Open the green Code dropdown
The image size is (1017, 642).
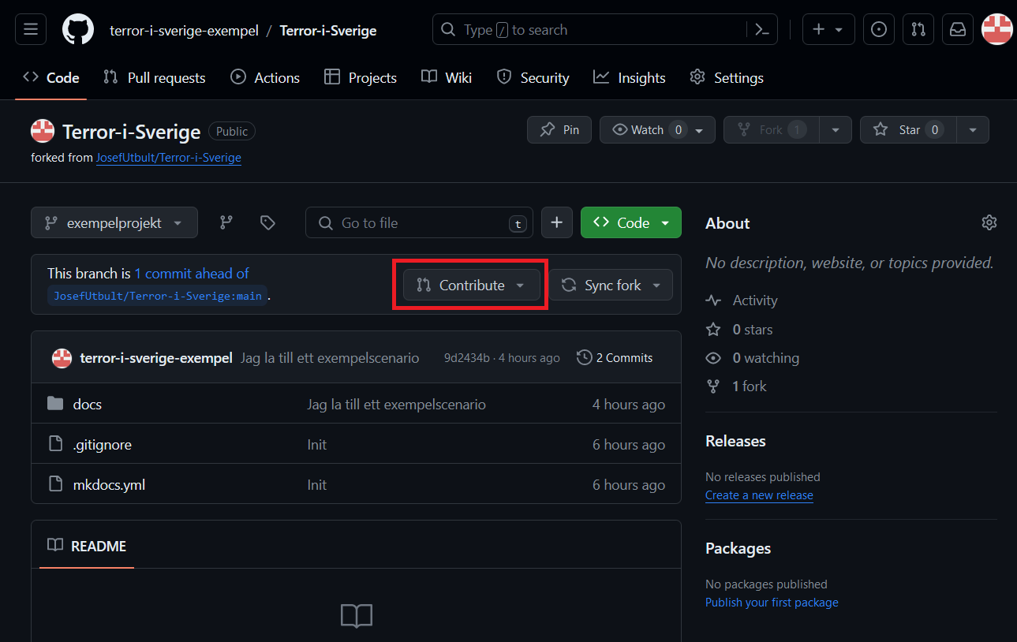(x=631, y=223)
